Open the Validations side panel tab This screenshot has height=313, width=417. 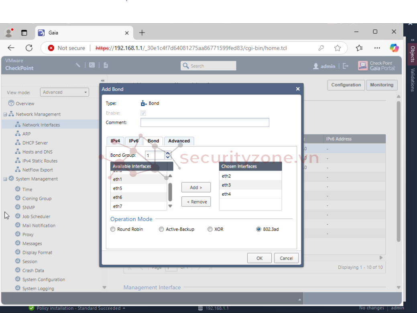(413, 80)
